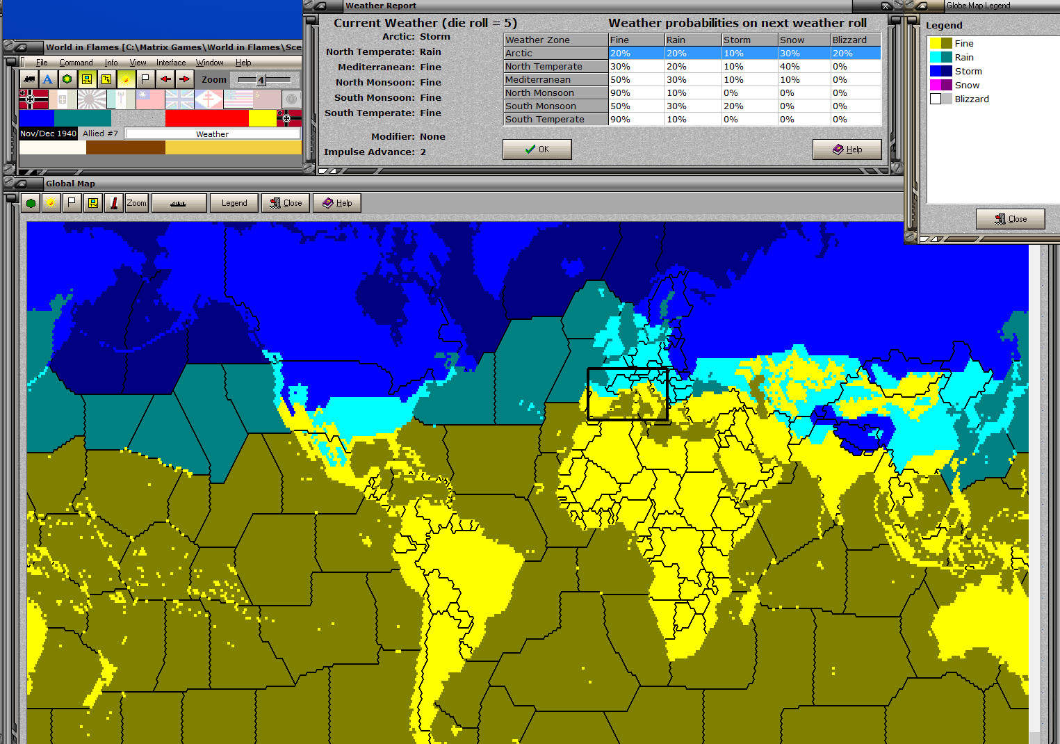Click the ship convoy icon on Global Map toolbar
This screenshot has height=744, width=1060.
[x=179, y=202]
